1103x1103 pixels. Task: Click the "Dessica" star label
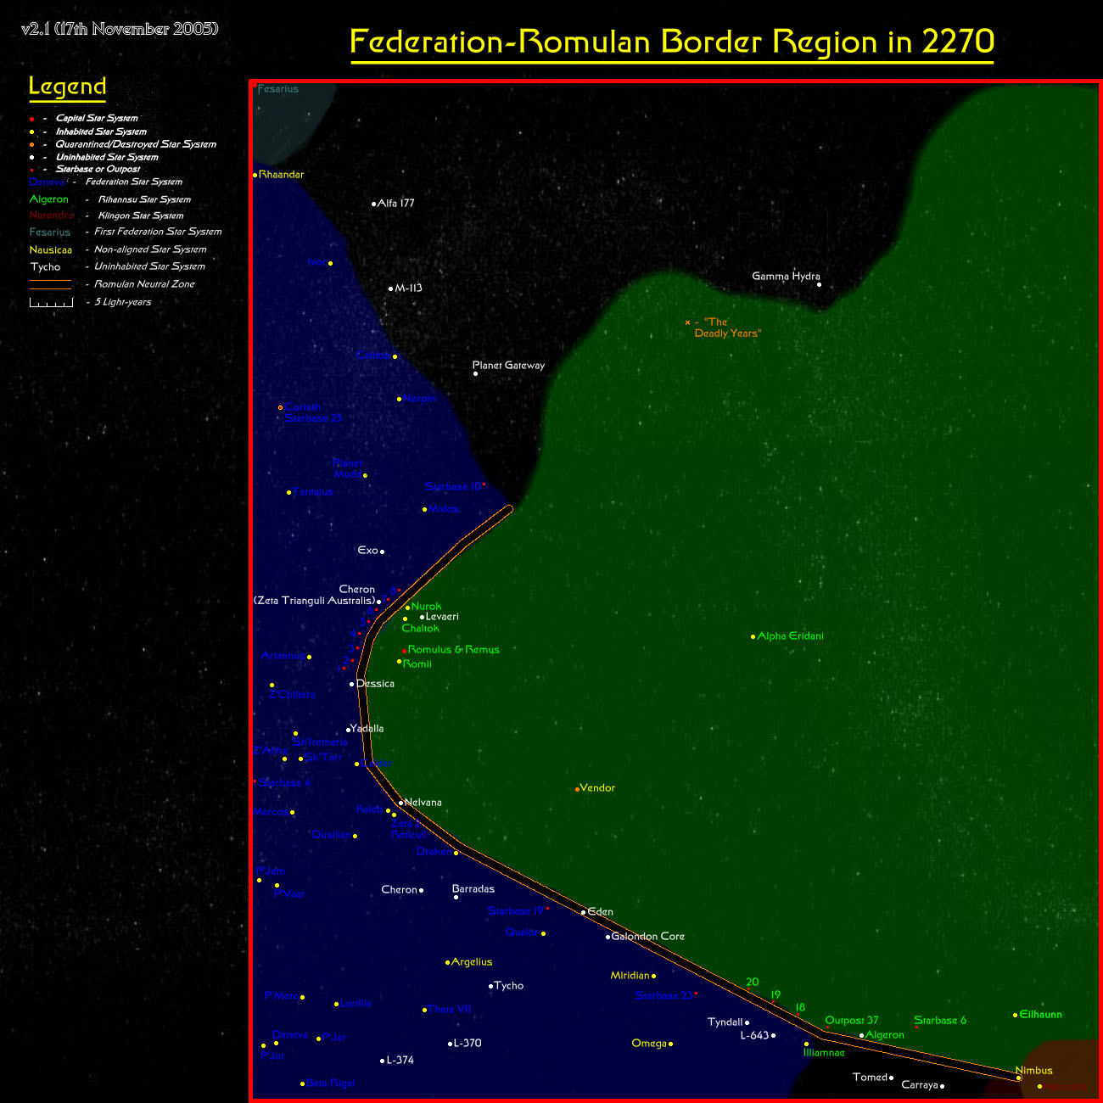pyautogui.click(x=375, y=684)
